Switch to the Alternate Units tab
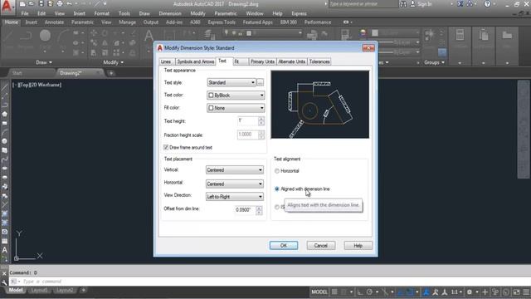The image size is (531, 299). 291,61
